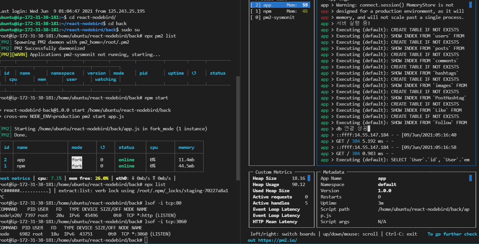The height and width of the screenshot is (244, 479).
Task: Click the restart-count icon beside mode header
Action: (103, 148)
